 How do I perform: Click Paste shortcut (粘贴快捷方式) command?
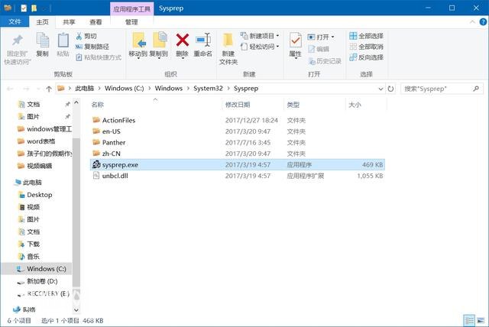[99, 57]
